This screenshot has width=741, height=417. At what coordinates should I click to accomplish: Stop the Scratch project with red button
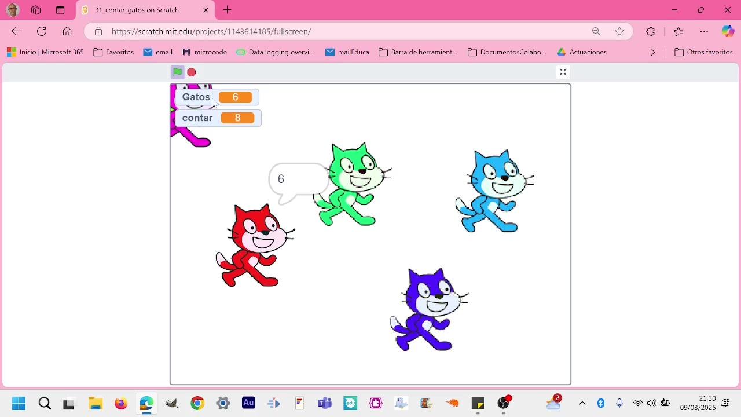pyautogui.click(x=192, y=72)
